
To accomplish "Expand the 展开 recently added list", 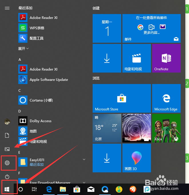I will (x=23, y=48).
